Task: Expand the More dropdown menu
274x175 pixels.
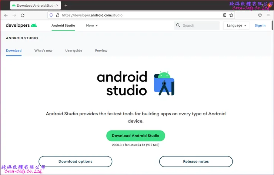Action: 92,25
